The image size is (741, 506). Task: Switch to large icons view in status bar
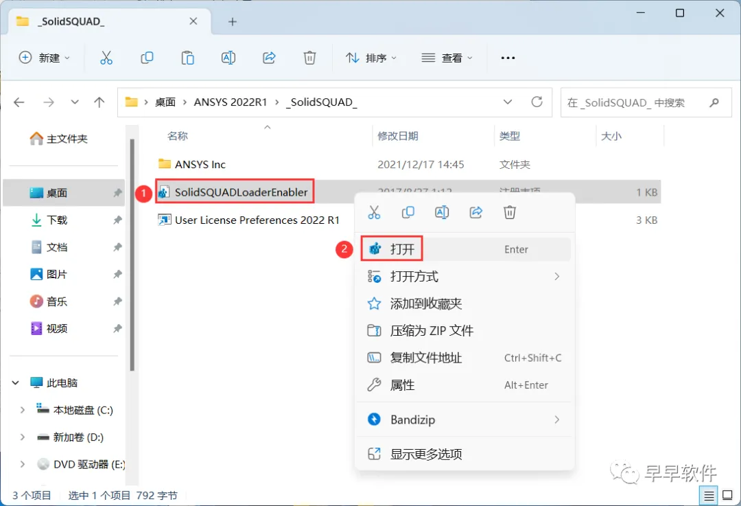coord(728,496)
